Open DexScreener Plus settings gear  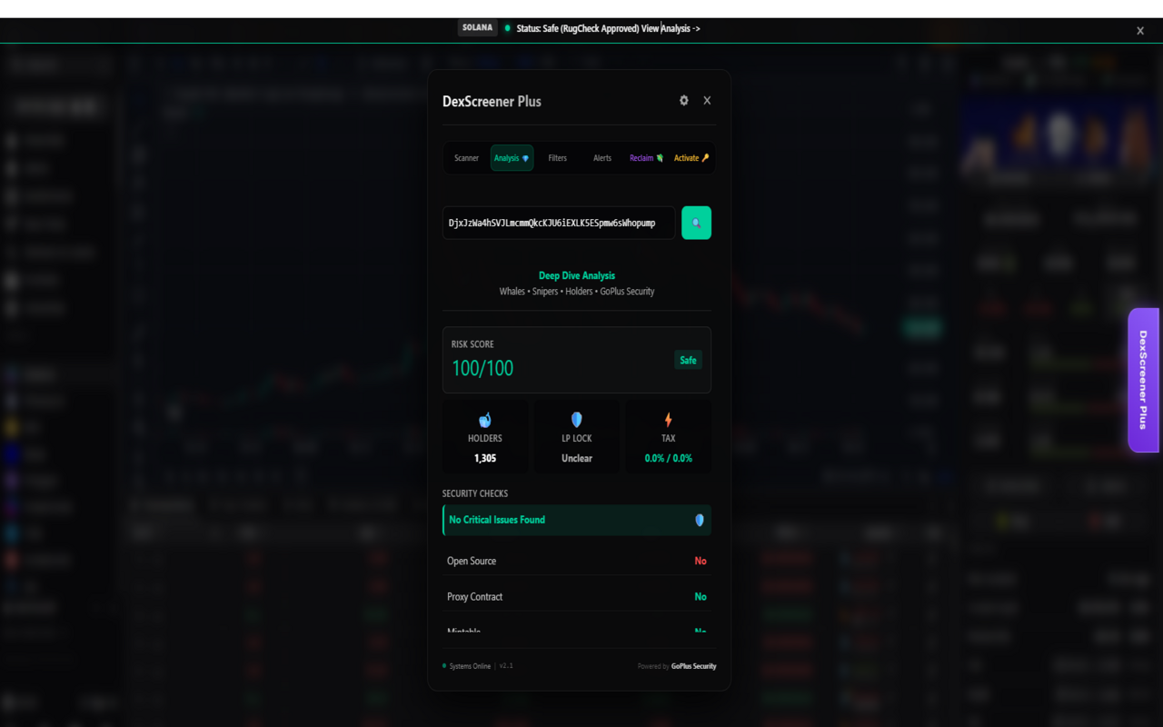point(684,101)
